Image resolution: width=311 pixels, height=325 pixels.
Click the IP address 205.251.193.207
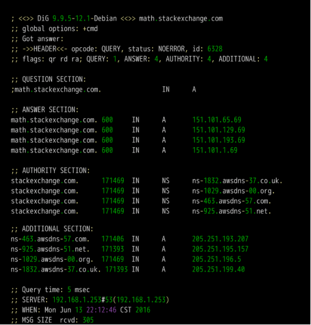pyautogui.click(x=220, y=239)
